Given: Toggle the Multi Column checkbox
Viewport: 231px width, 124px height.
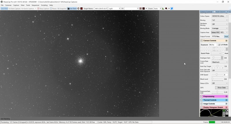Looking at the screenshot, I should pos(214,12).
